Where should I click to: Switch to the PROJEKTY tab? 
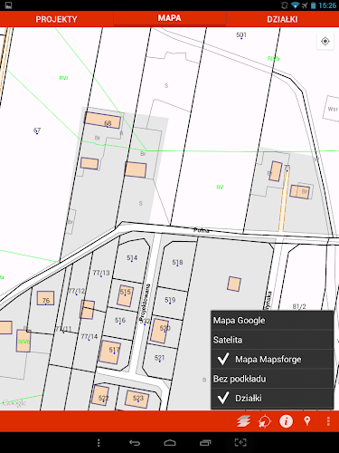click(x=56, y=19)
